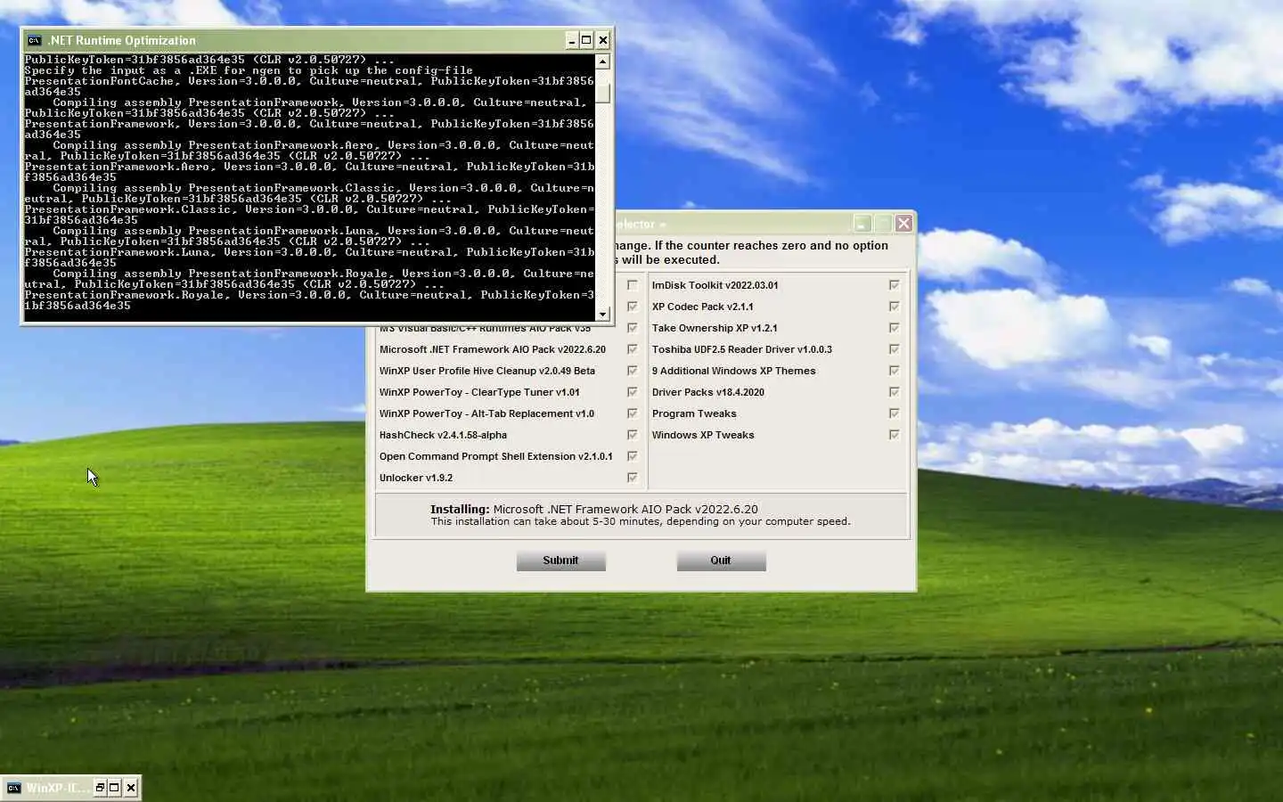Click the 'HashCheck v2.4.1.58-alpha' label

click(443, 435)
